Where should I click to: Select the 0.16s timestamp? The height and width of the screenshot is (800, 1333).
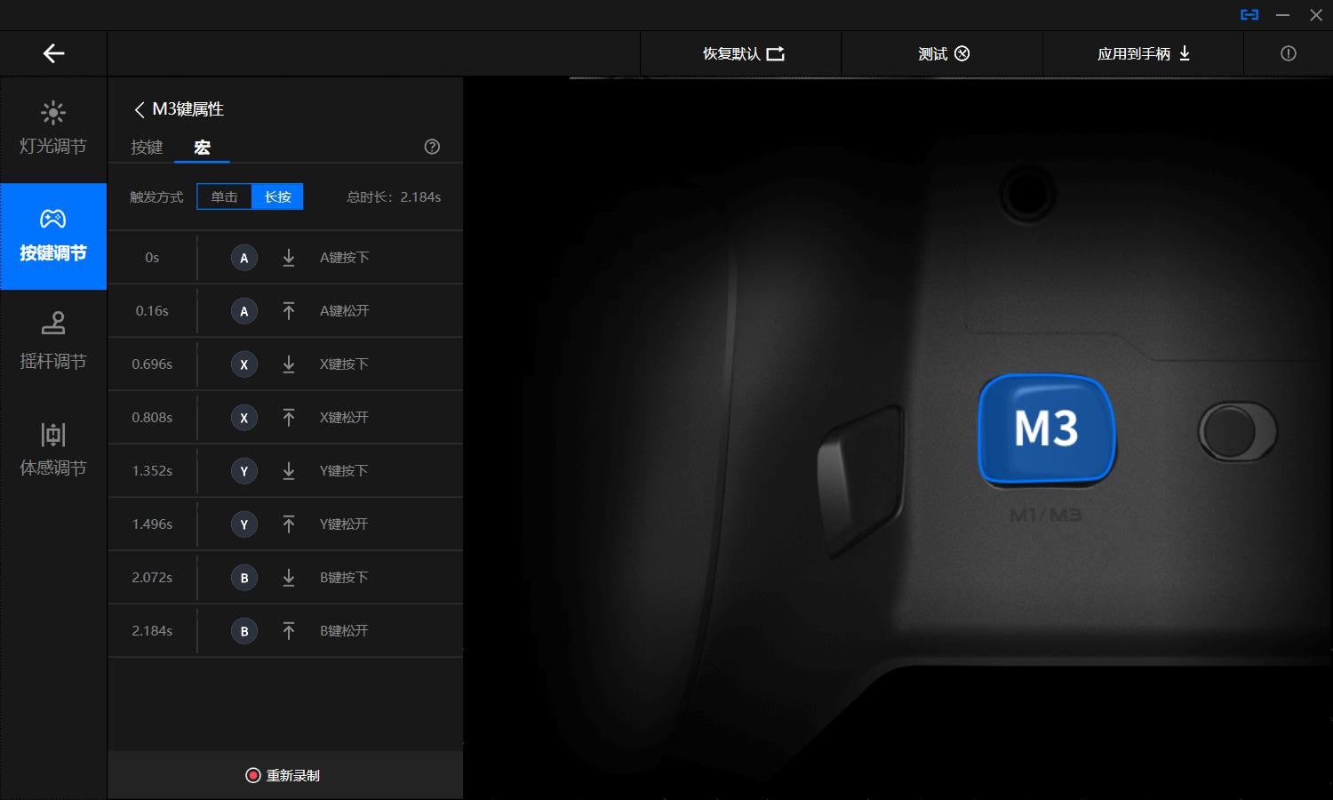click(x=152, y=311)
